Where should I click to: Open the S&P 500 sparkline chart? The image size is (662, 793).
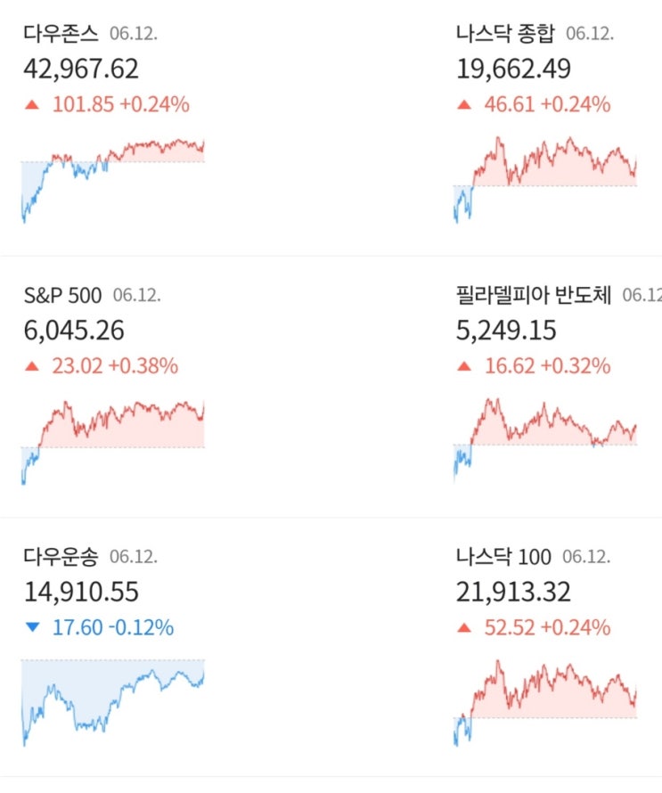[113, 441]
